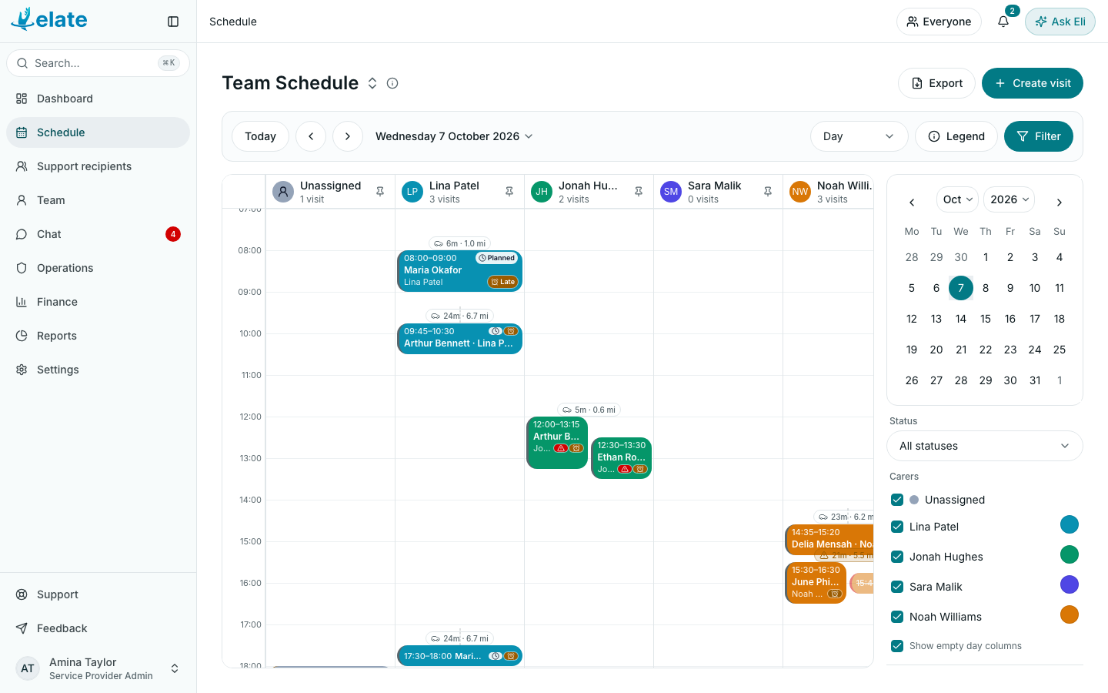Screen dimensions: 1108x693
Task: Click the Create visit button
Action: click(x=1032, y=83)
